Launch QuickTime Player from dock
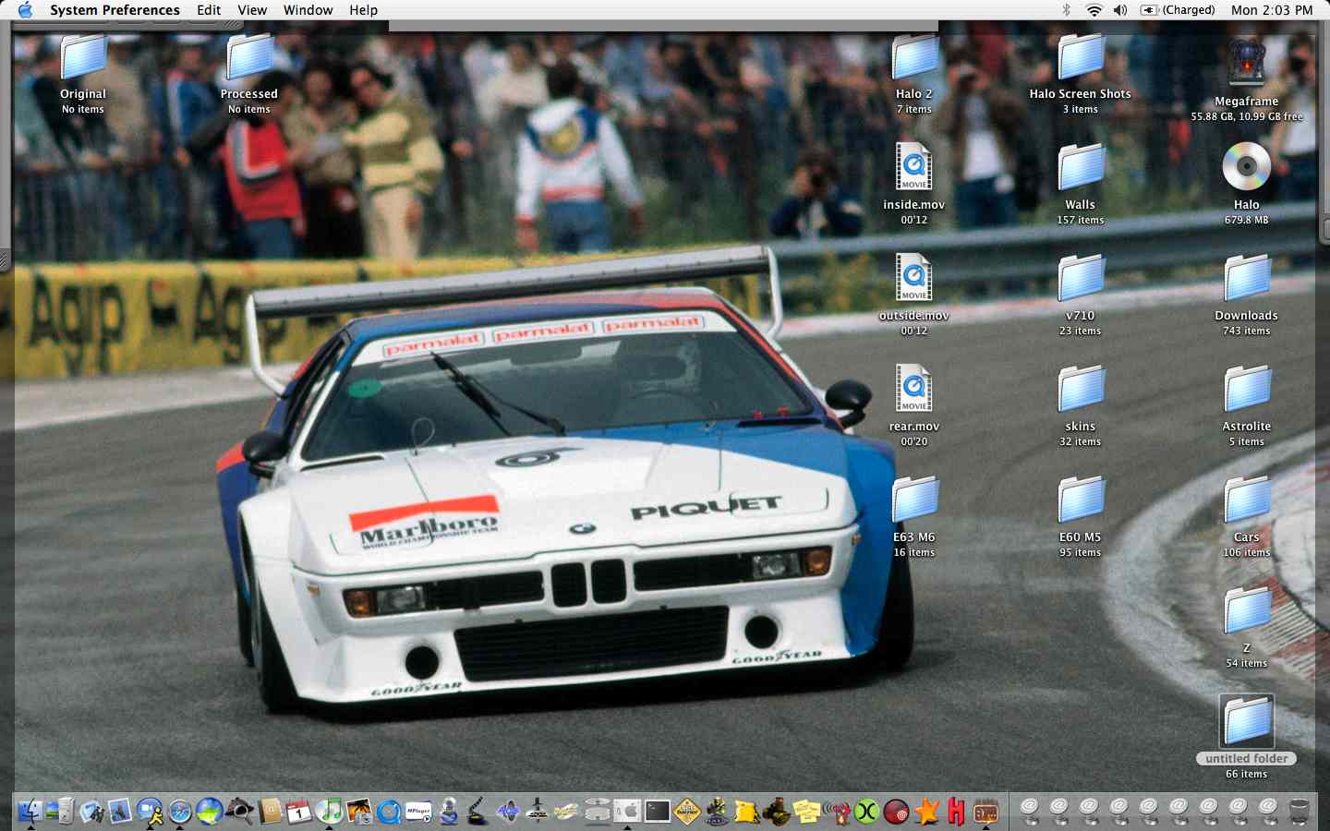The width and height of the screenshot is (1330, 831). [x=389, y=812]
